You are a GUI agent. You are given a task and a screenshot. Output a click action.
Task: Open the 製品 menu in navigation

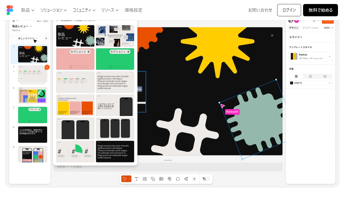pyautogui.click(x=28, y=10)
